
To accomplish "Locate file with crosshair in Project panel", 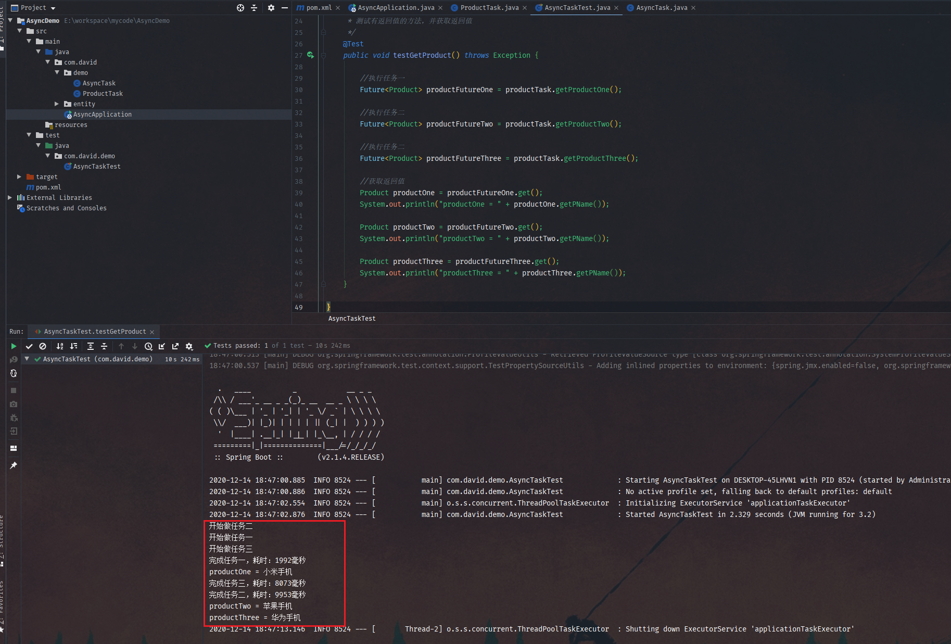I will [x=240, y=8].
